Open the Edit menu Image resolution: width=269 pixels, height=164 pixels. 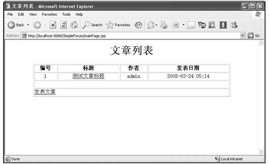(x=21, y=14)
